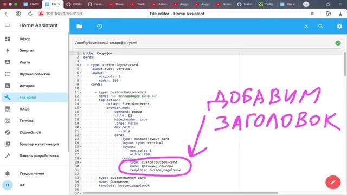Open a new browser tab

pyautogui.click(x=306, y=4)
